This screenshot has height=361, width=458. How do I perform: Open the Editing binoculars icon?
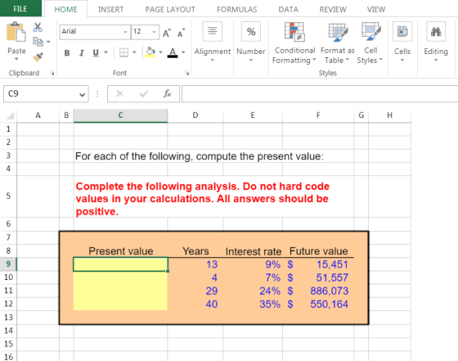coord(436,31)
